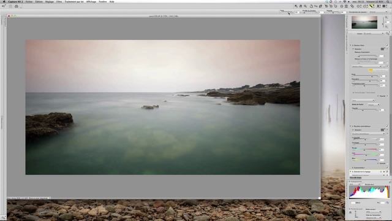
Task: Select the Crop tool
Action: coord(320,6)
